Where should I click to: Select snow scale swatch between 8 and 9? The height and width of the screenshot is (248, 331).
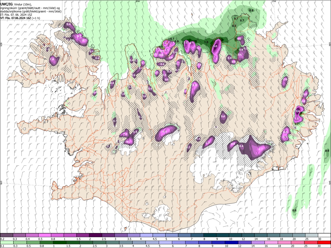coord(210,235)
